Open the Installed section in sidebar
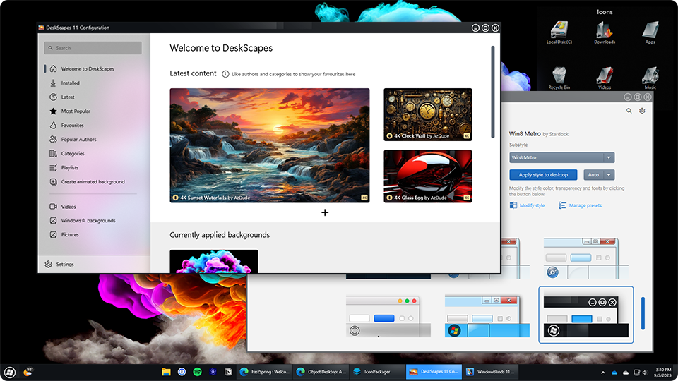Viewport: 678px width, 381px height. point(70,83)
